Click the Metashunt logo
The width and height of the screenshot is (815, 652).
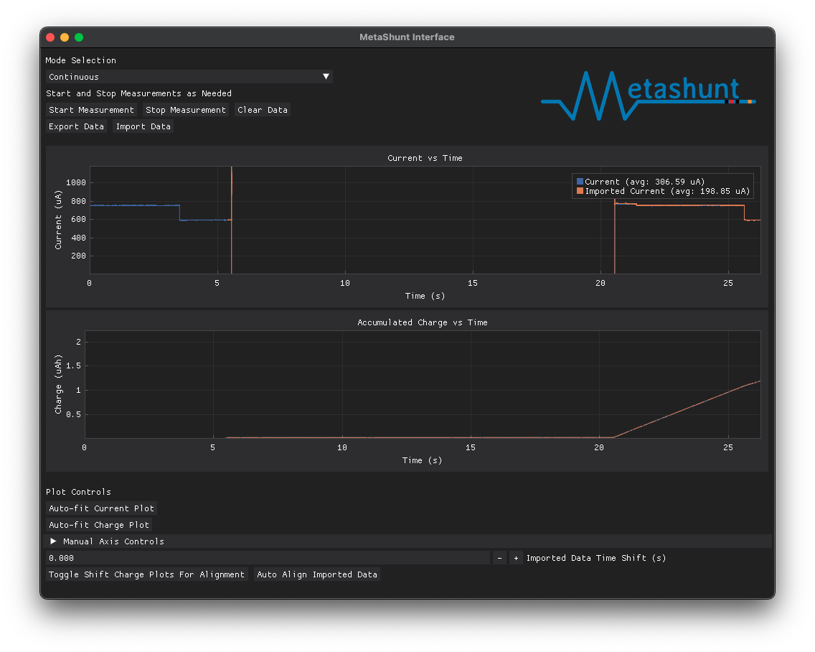point(644,97)
